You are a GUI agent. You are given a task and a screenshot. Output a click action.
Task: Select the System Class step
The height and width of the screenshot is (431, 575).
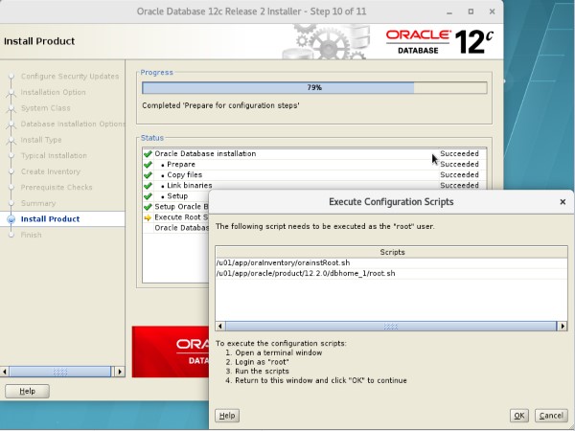pos(45,108)
